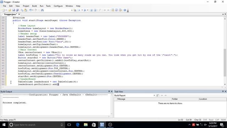Open the File menu

click(5, 6)
